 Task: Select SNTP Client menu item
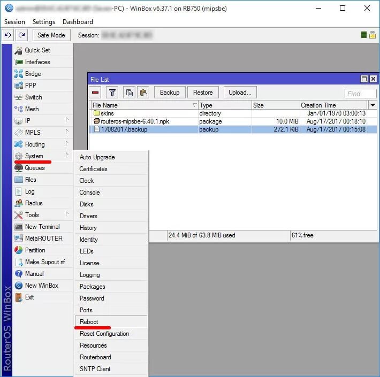pyautogui.click(x=111, y=369)
